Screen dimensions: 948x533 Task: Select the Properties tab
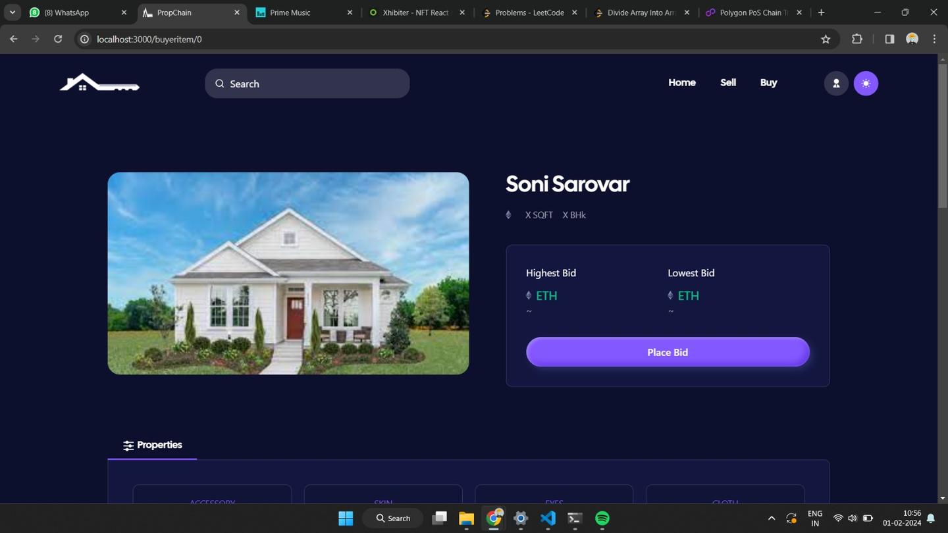(152, 445)
